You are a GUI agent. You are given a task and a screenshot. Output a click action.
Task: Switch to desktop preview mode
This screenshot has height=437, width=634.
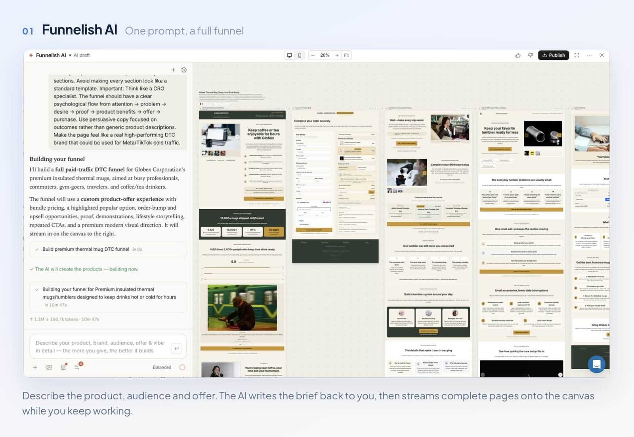(x=289, y=55)
